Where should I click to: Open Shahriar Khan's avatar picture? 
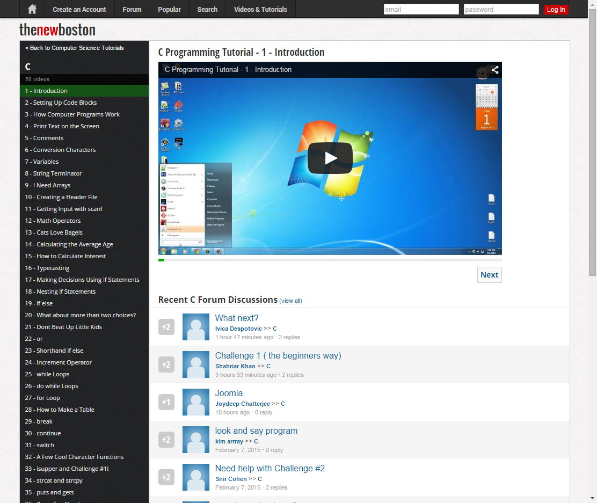(196, 365)
